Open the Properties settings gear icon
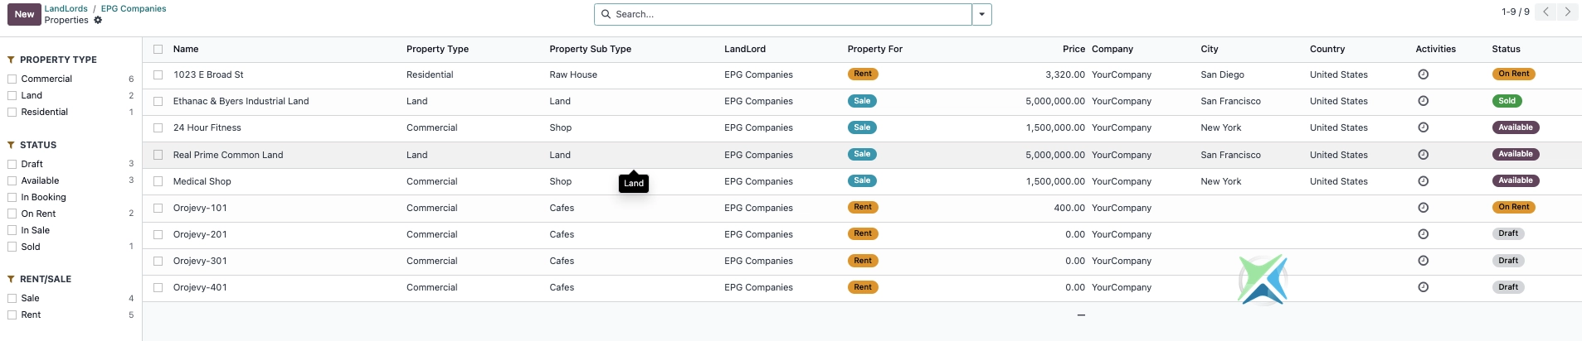 point(98,20)
